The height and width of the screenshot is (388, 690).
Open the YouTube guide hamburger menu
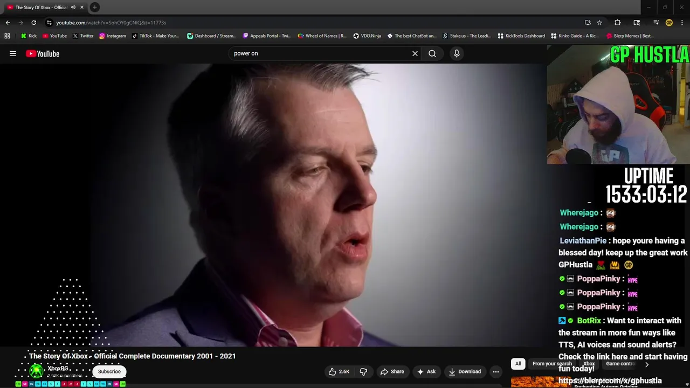click(13, 53)
